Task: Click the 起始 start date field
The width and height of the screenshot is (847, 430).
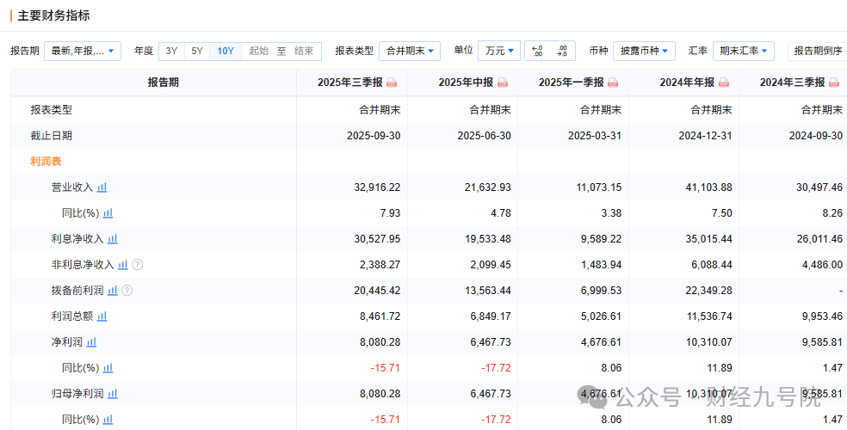Action: [x=259, y=51]
